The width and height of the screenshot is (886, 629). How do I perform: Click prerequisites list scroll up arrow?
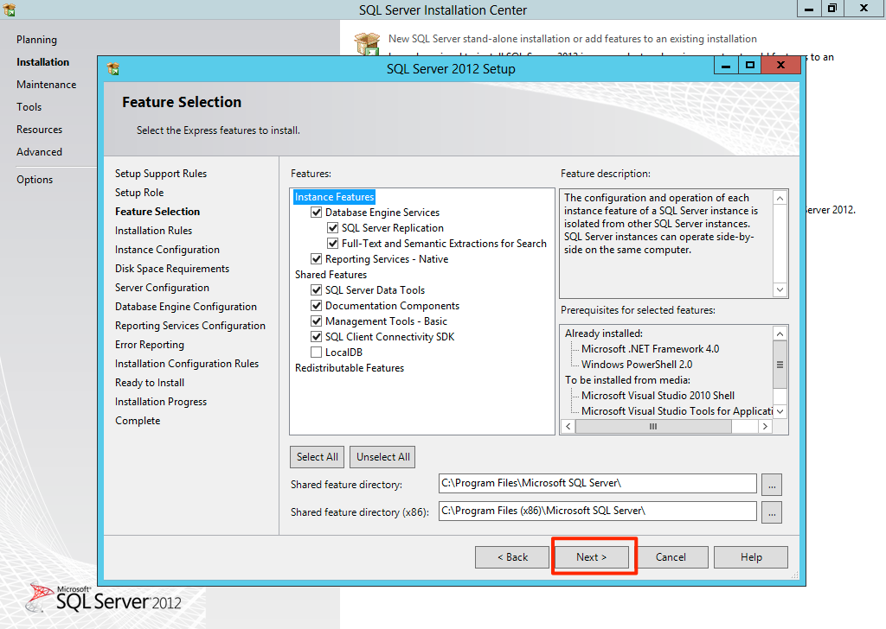tap(780, 334)
